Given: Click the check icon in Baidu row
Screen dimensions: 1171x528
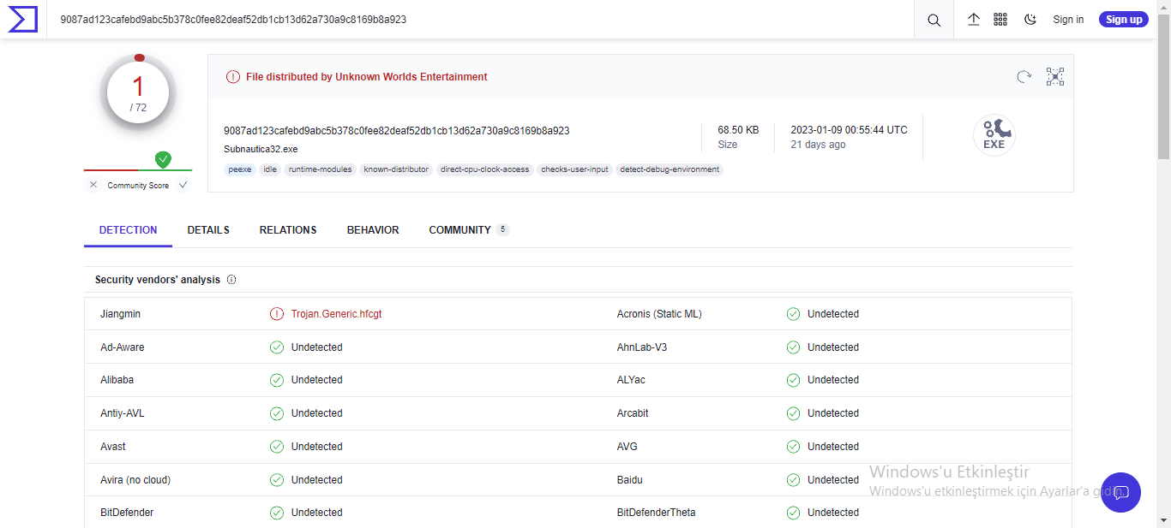Looking at the screenshot, I should 794,480.
